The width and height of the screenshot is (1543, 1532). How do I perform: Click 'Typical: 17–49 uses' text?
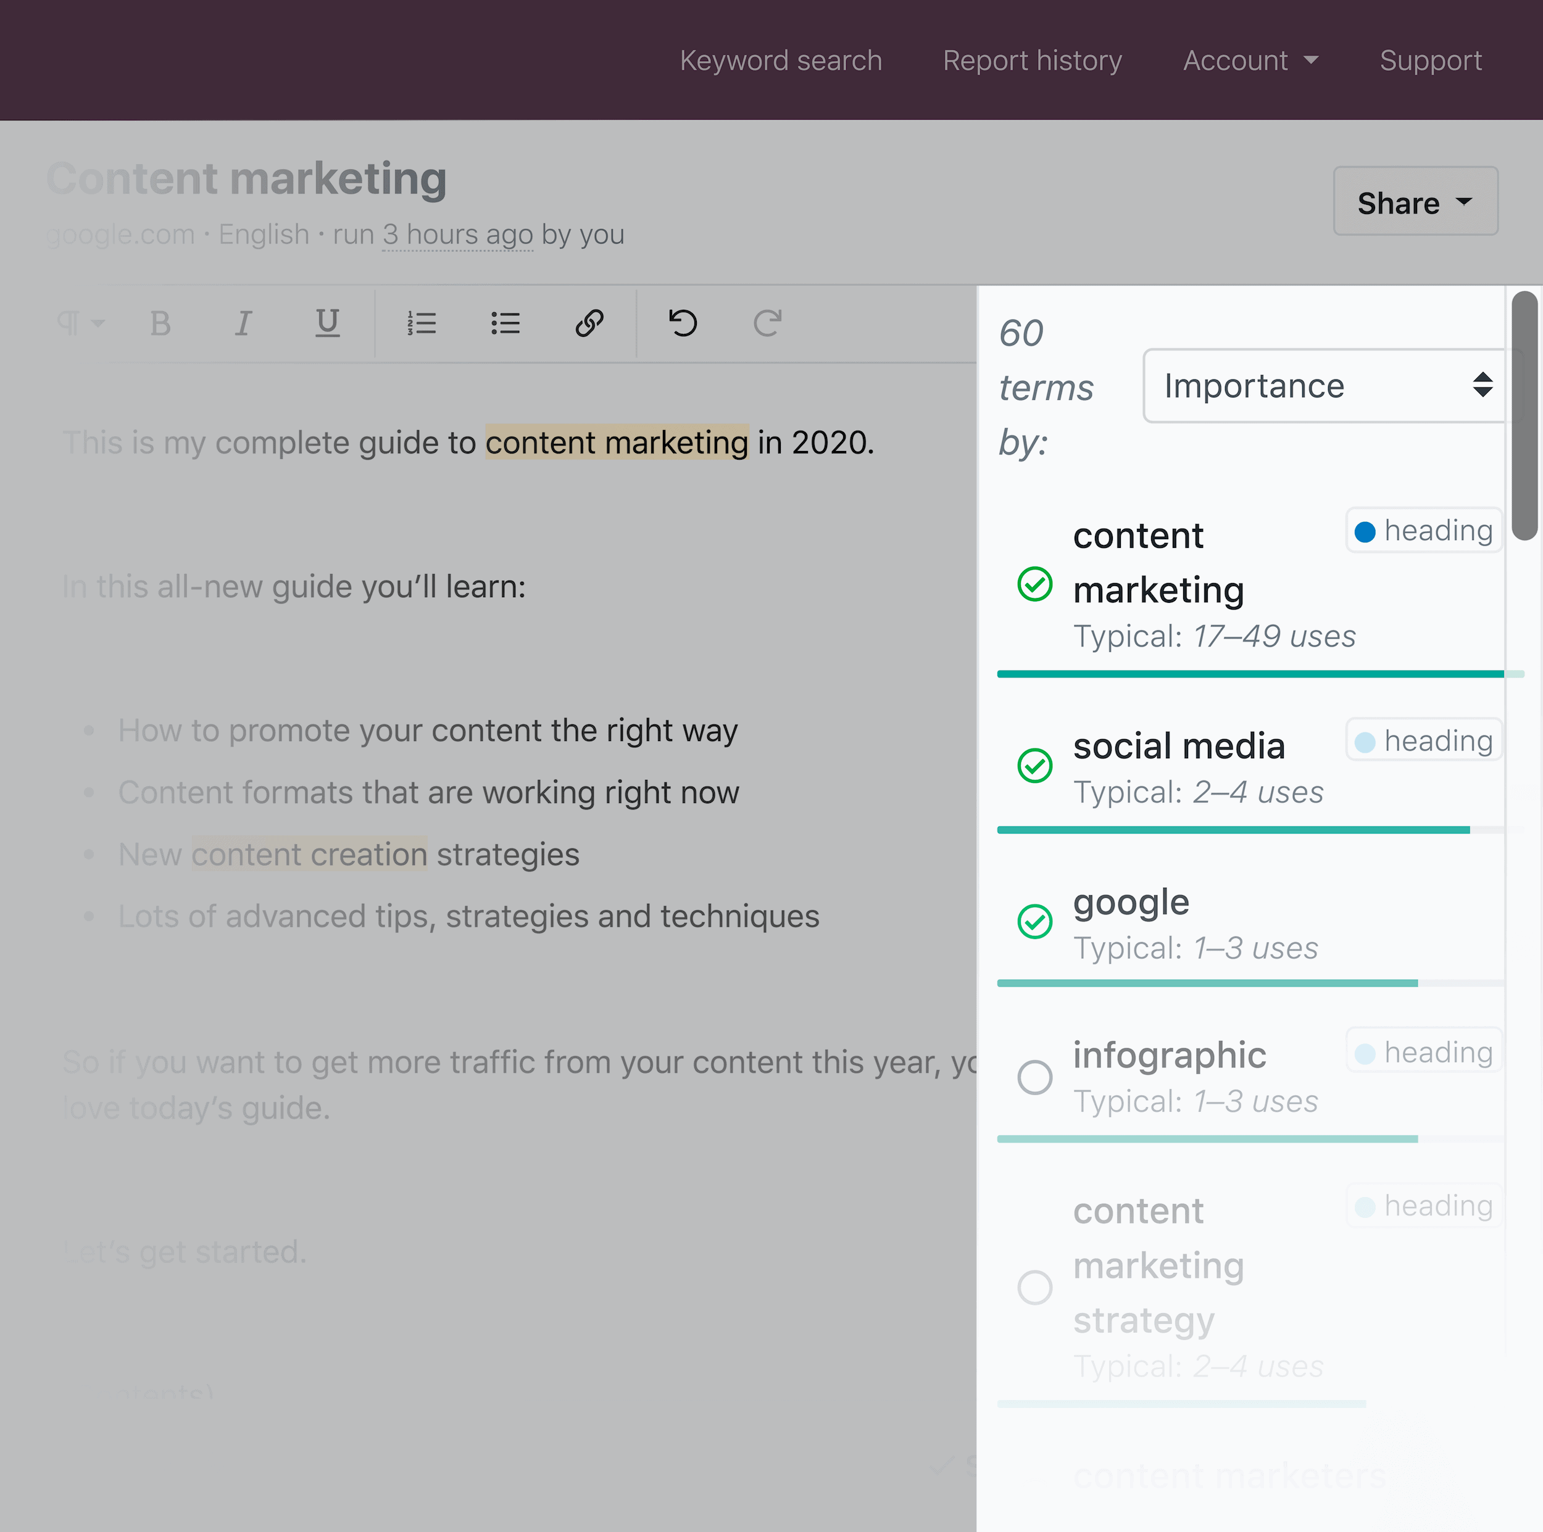pos(1214,636)
